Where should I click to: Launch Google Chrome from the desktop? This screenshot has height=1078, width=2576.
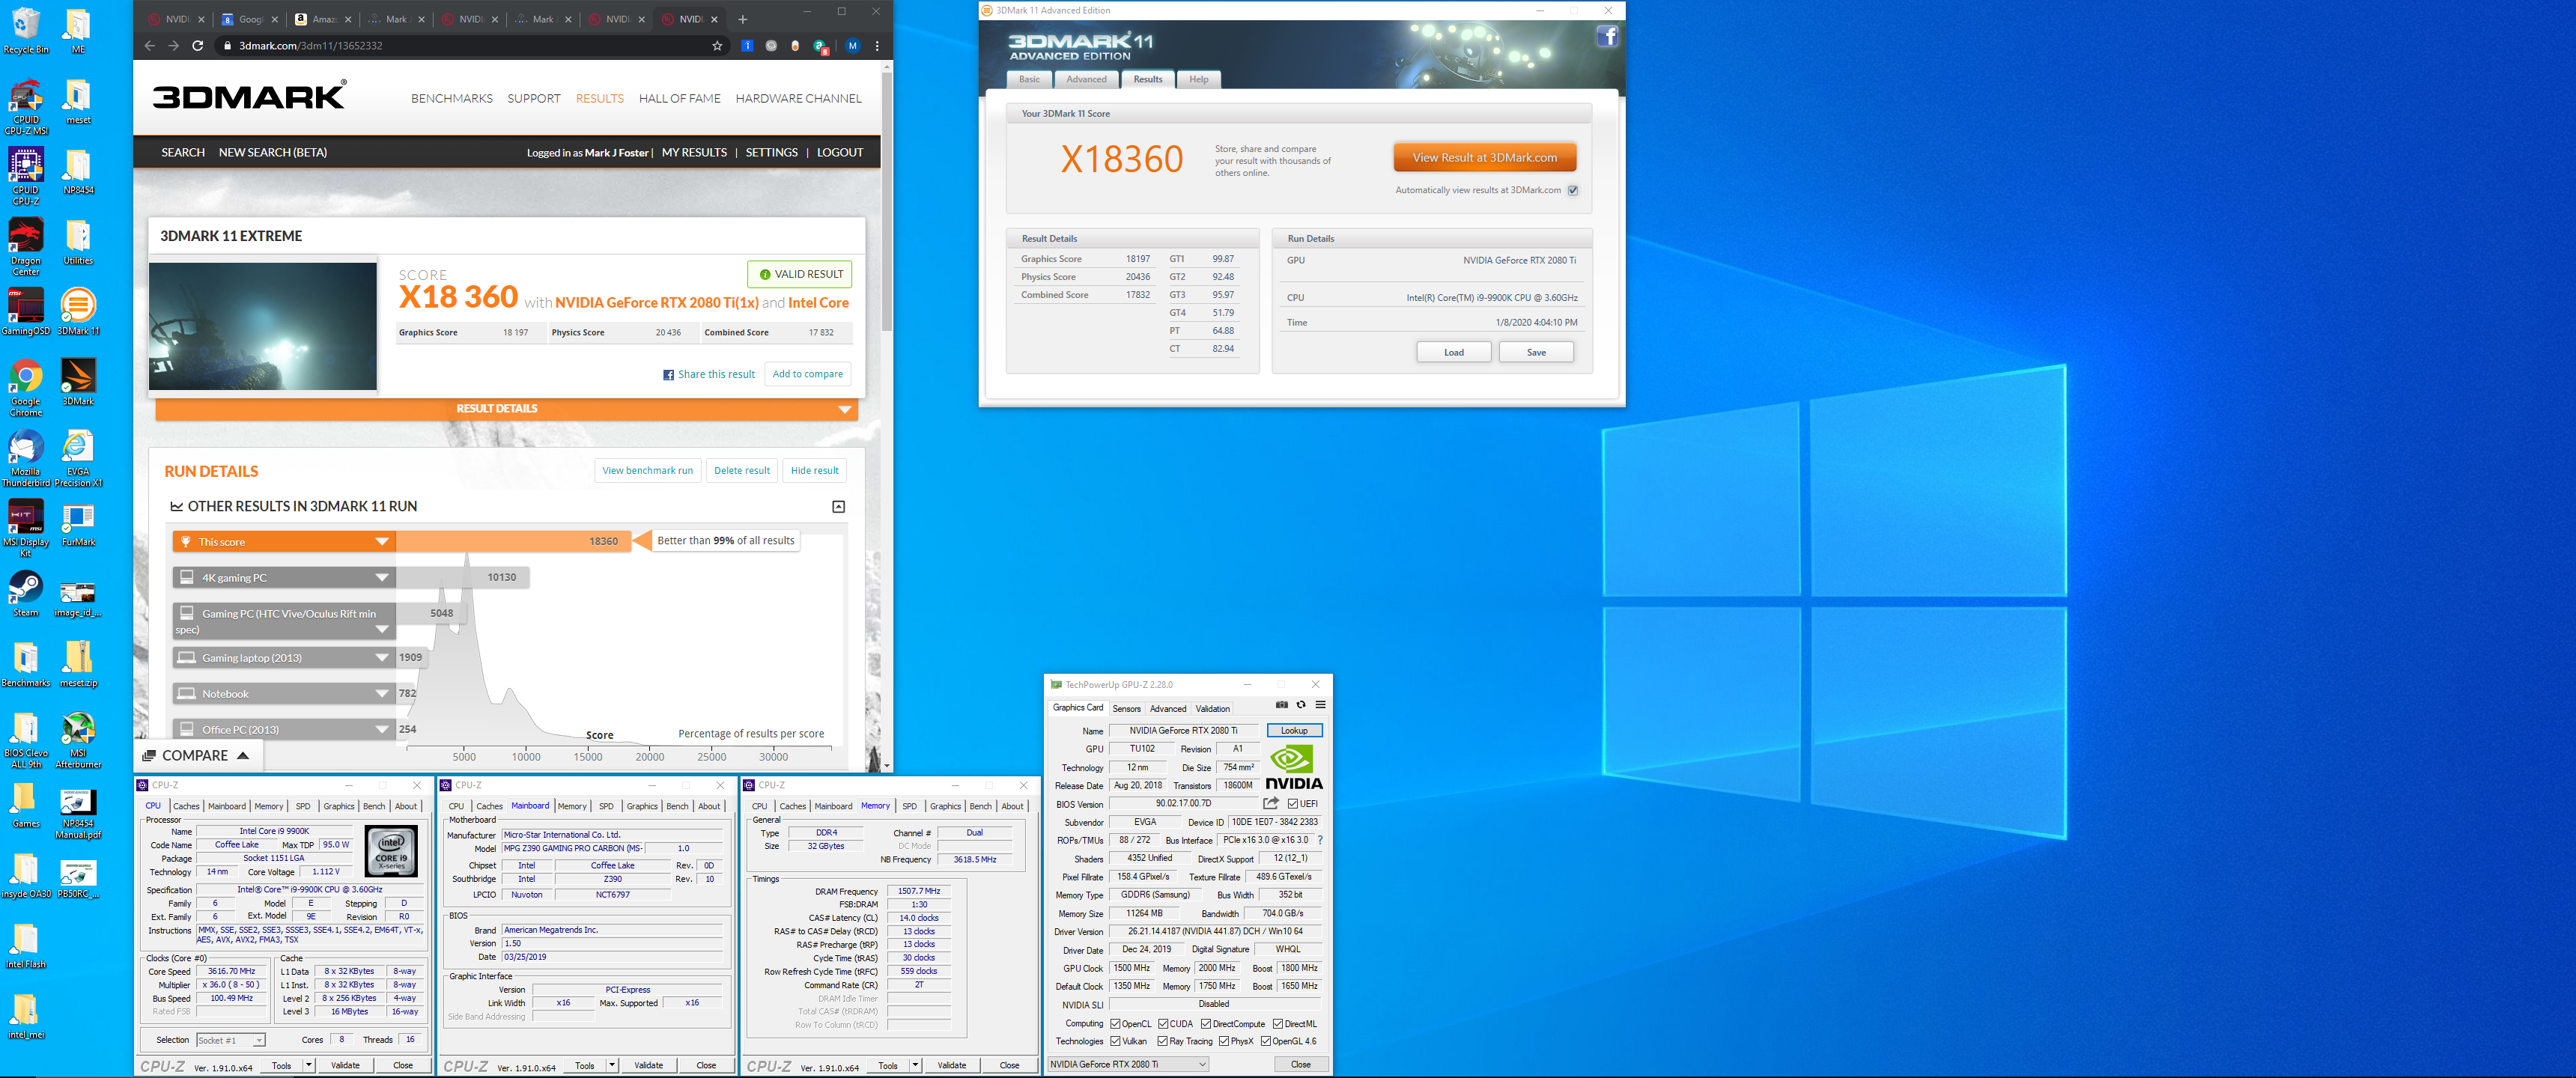pos(26,387)
